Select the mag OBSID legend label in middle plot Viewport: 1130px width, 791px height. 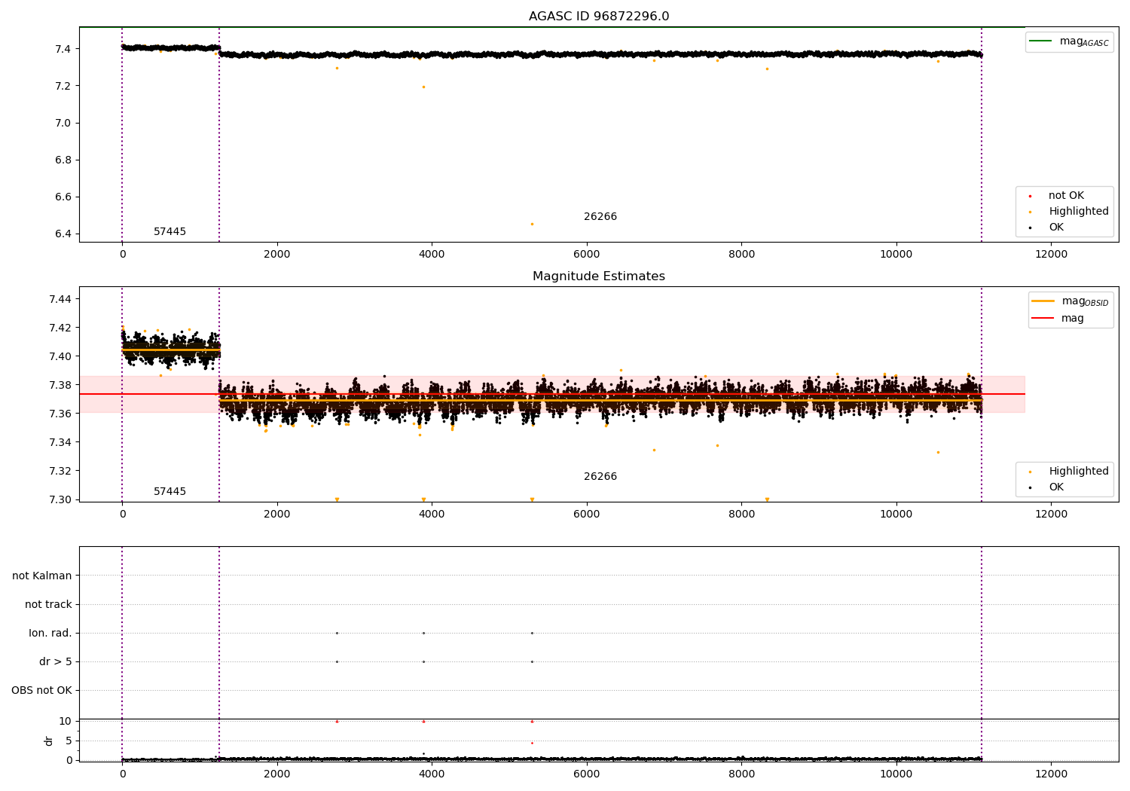[x=1086, y=301]
